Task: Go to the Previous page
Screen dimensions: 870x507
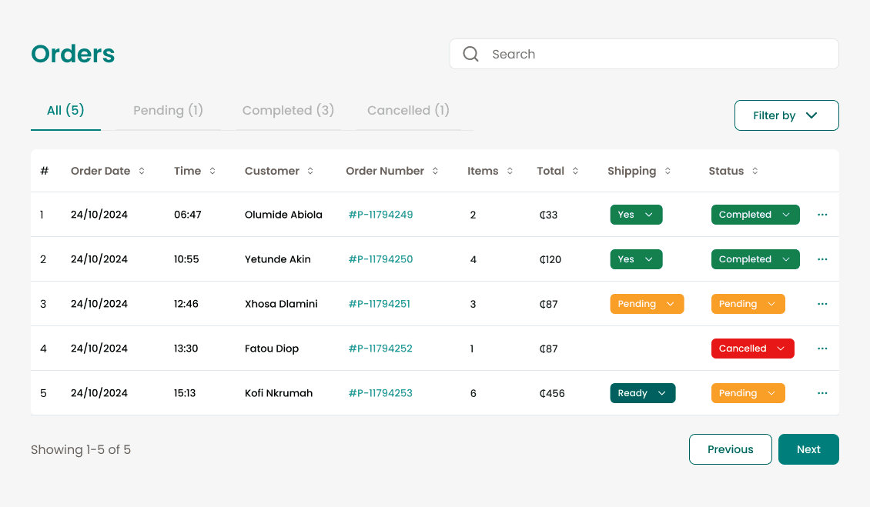Action: (x=730, y=449)
